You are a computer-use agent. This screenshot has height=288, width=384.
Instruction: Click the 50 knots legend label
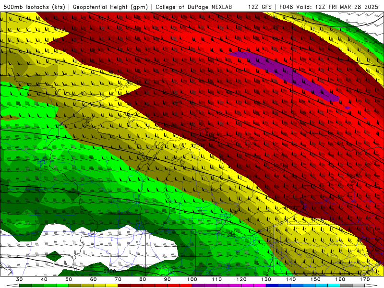coord(69,279)
